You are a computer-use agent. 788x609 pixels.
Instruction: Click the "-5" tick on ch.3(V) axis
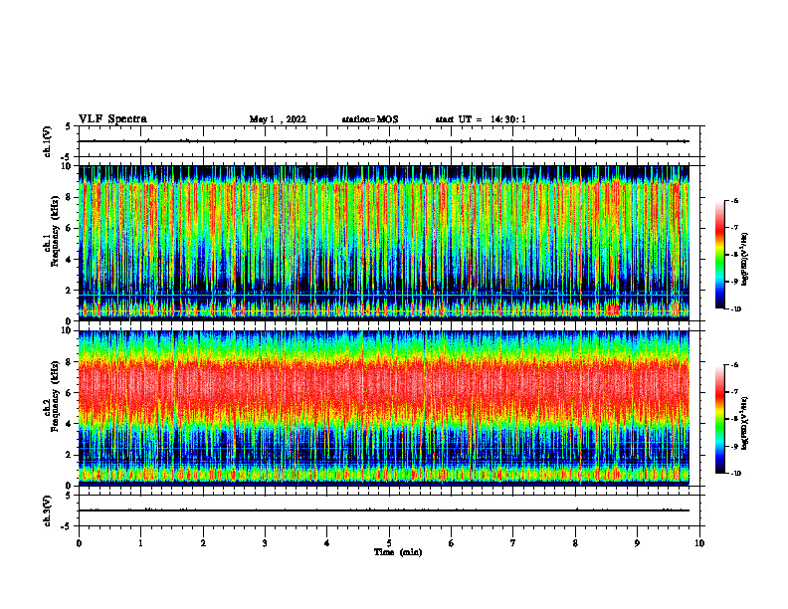(67, 526)
